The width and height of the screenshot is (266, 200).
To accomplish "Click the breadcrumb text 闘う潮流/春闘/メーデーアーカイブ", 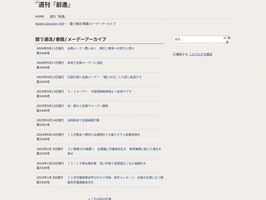I will [x=93, y=24].
